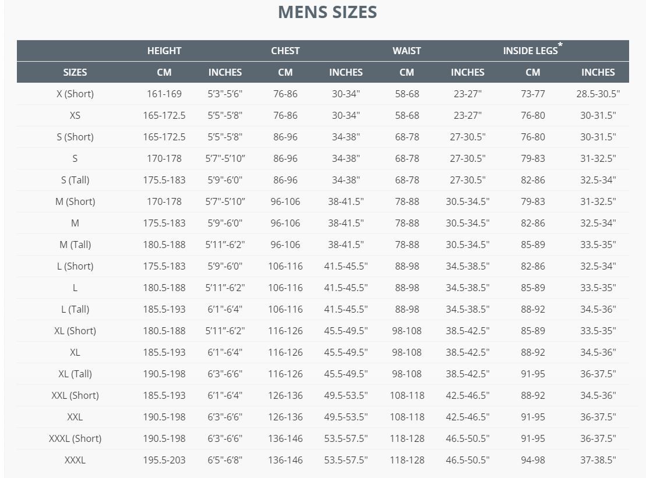The image size is (646, 478).
Task: Click the INSIDE LEGS header with asterisk
Action: coord(533,49)
